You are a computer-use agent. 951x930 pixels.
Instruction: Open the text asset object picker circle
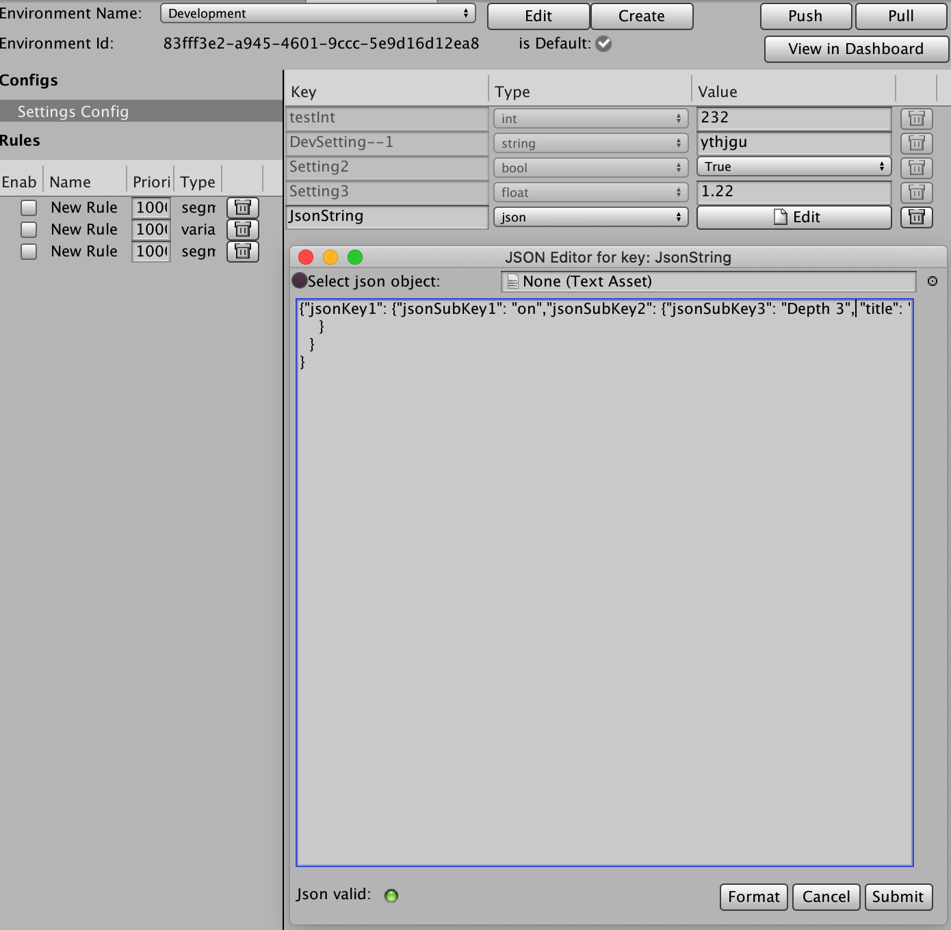[932, 281]
